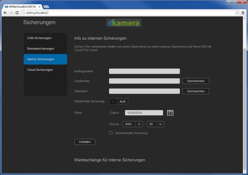
Task: Click the dkamera logo
Action: click(x=124, y=23)
